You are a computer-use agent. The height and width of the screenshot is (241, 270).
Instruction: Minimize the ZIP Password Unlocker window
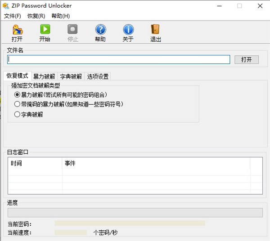tap(220, 6)
